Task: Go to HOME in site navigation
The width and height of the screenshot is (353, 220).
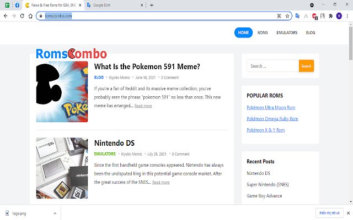Action: [243, 32]
